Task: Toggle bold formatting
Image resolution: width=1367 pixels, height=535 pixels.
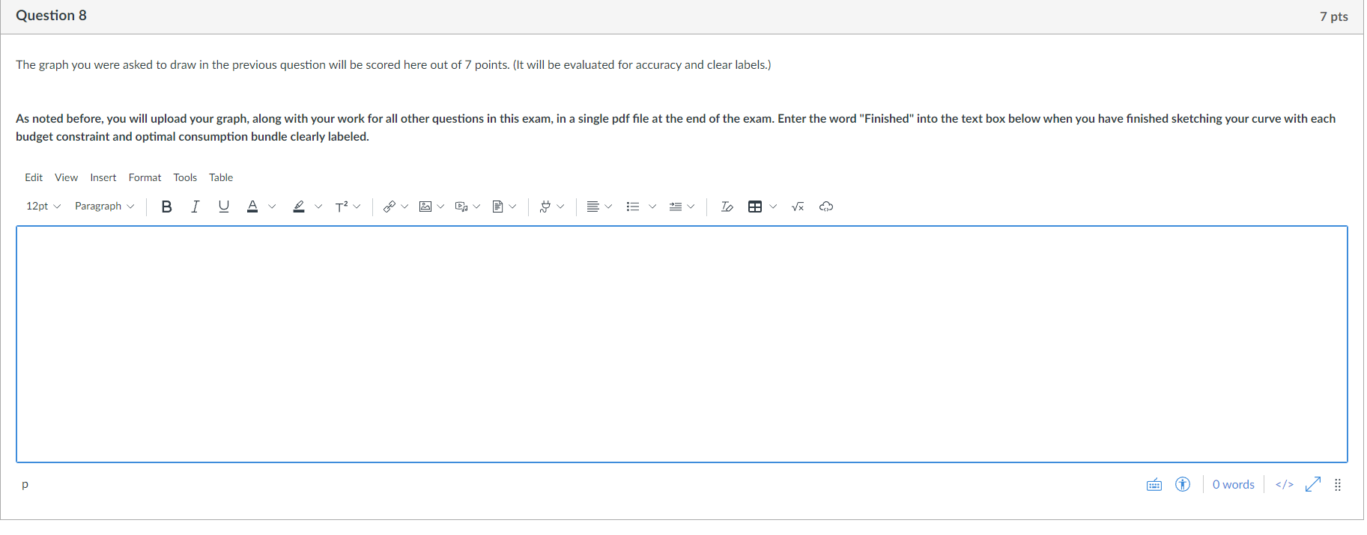Action: (166, 207)
